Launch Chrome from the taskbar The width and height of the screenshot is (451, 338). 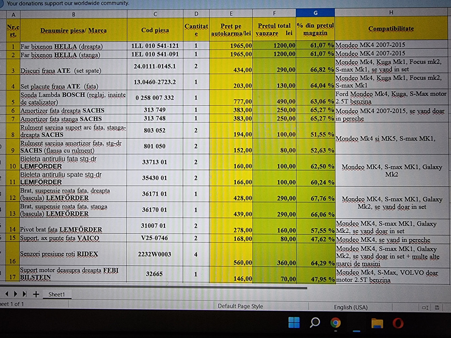(335, 323)
